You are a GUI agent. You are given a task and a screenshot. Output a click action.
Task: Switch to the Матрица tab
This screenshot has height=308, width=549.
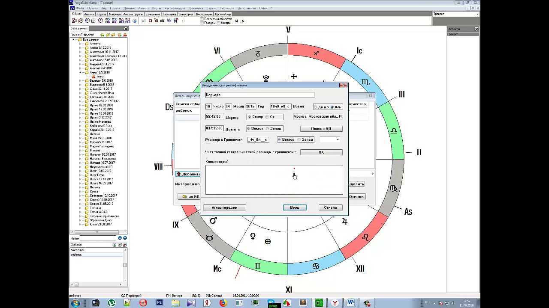pos(115,14)
